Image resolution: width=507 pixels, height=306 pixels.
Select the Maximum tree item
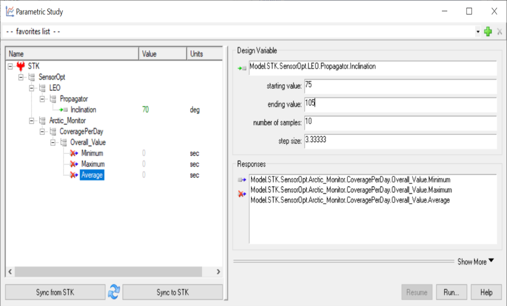[93, 164]
